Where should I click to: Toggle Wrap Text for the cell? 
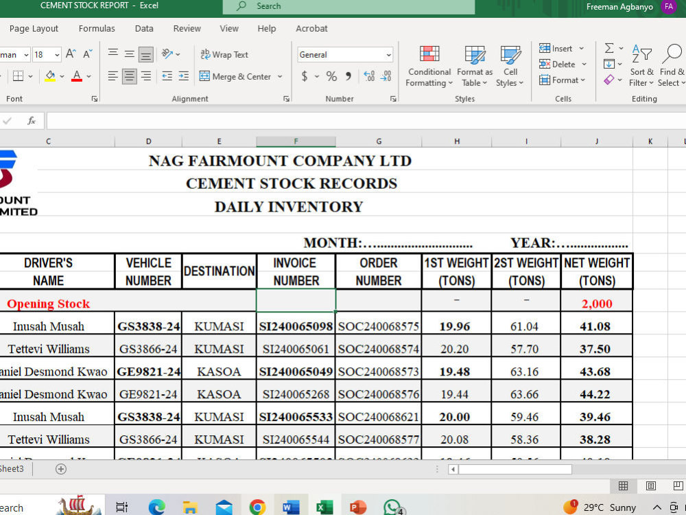[224, 54]
